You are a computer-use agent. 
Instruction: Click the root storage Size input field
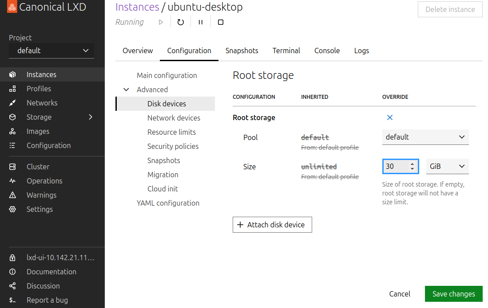[x=396, y=166]
